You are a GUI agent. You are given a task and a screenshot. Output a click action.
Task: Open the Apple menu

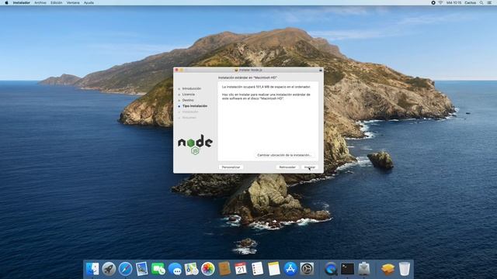(x=6, y=2)
